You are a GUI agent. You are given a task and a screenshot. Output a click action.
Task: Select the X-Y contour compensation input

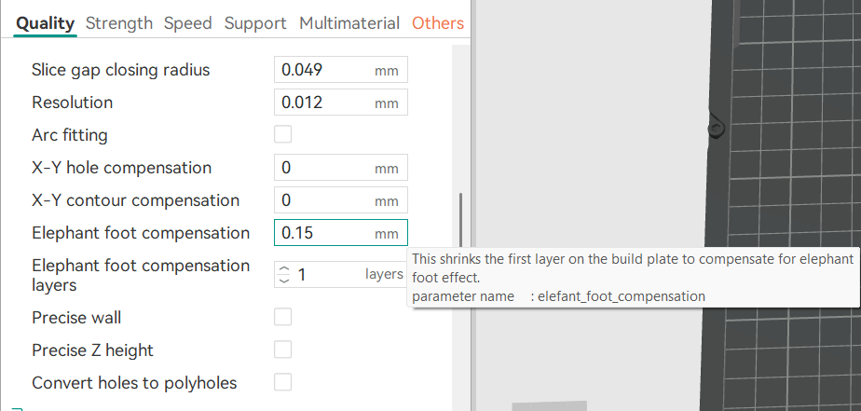click(x=324, y=200)
